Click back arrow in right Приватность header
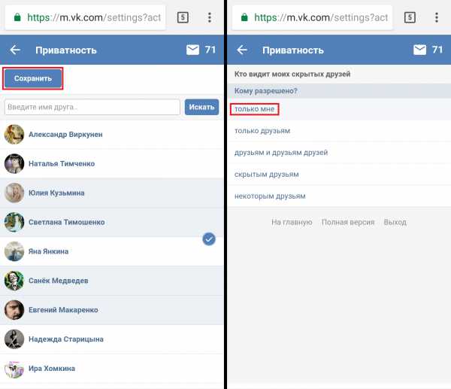The image size is (451, 389). click(242, 50)
